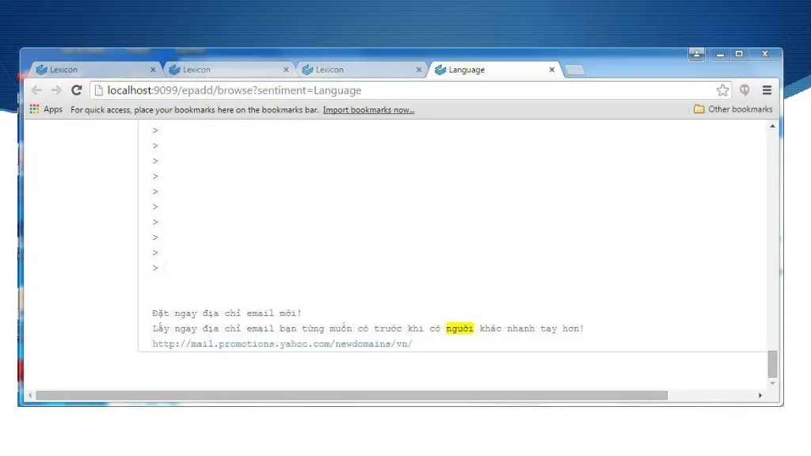811x456 pixels.
Task: Open the Chrome hamburger menu
Action: 767,90
